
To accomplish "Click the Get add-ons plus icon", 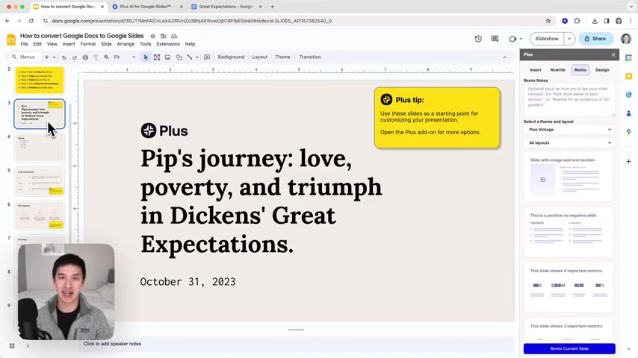I will click(x=628, y=161).
